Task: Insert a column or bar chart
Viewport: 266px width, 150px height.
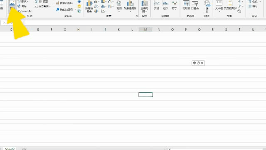Action: [x=96, y=2]
